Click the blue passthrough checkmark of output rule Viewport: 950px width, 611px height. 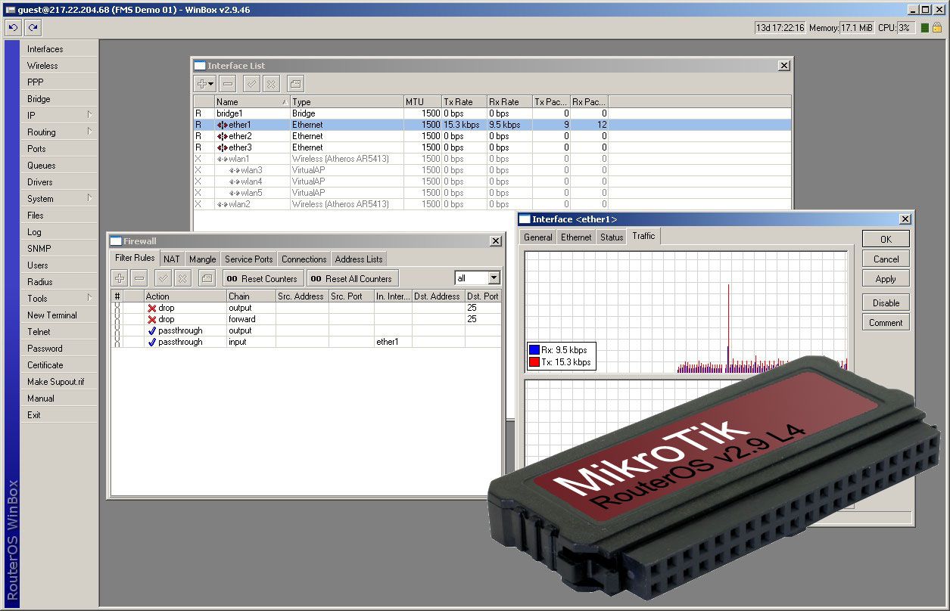coord(151,330)
